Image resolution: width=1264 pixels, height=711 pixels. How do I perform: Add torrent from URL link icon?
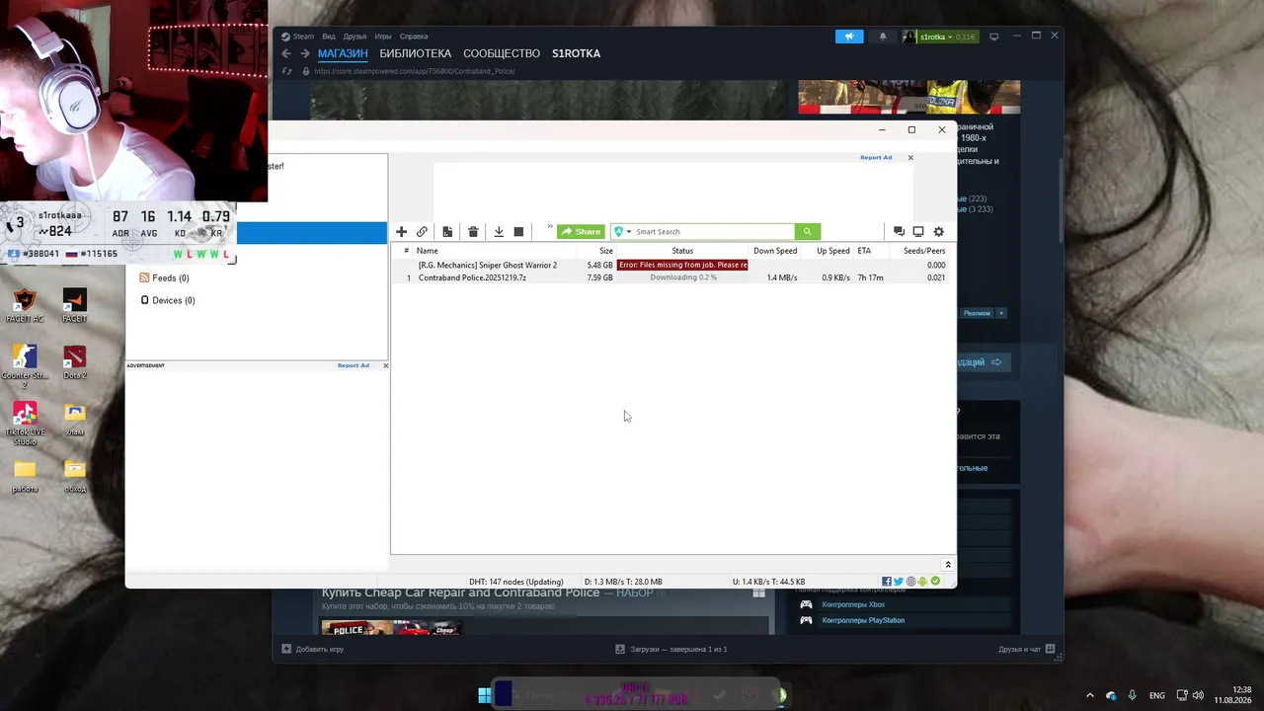coord(422,232)
